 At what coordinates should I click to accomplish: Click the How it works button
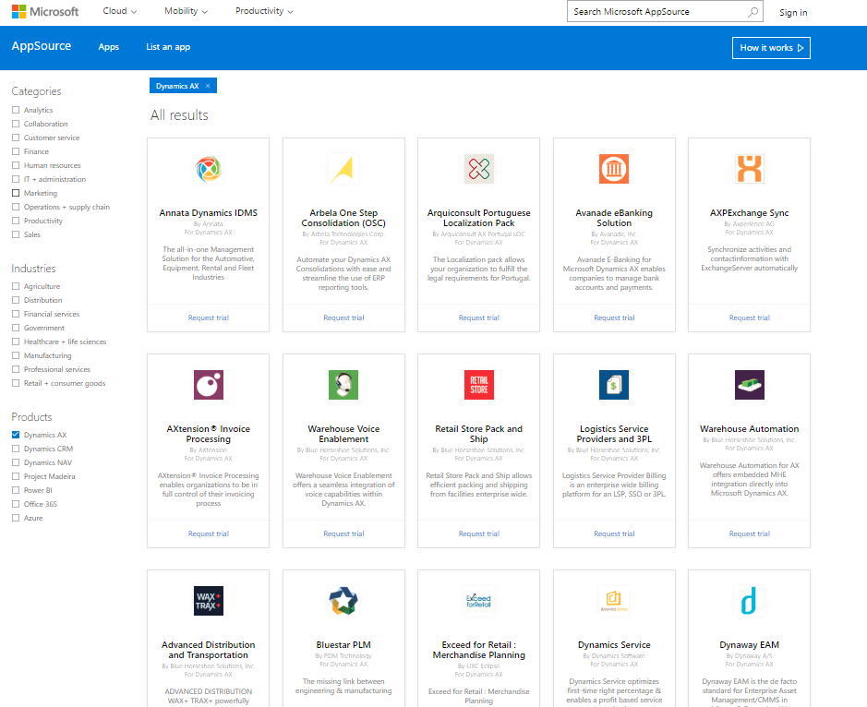click(x=771, y=48)
